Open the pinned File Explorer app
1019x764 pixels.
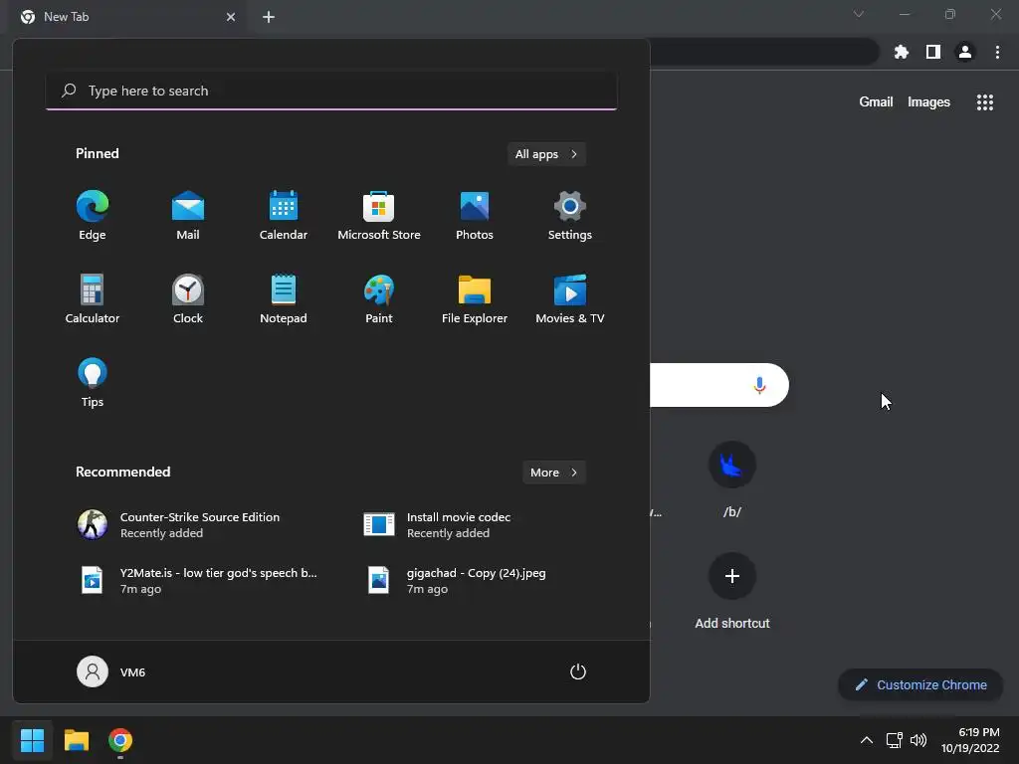point(475,298)
